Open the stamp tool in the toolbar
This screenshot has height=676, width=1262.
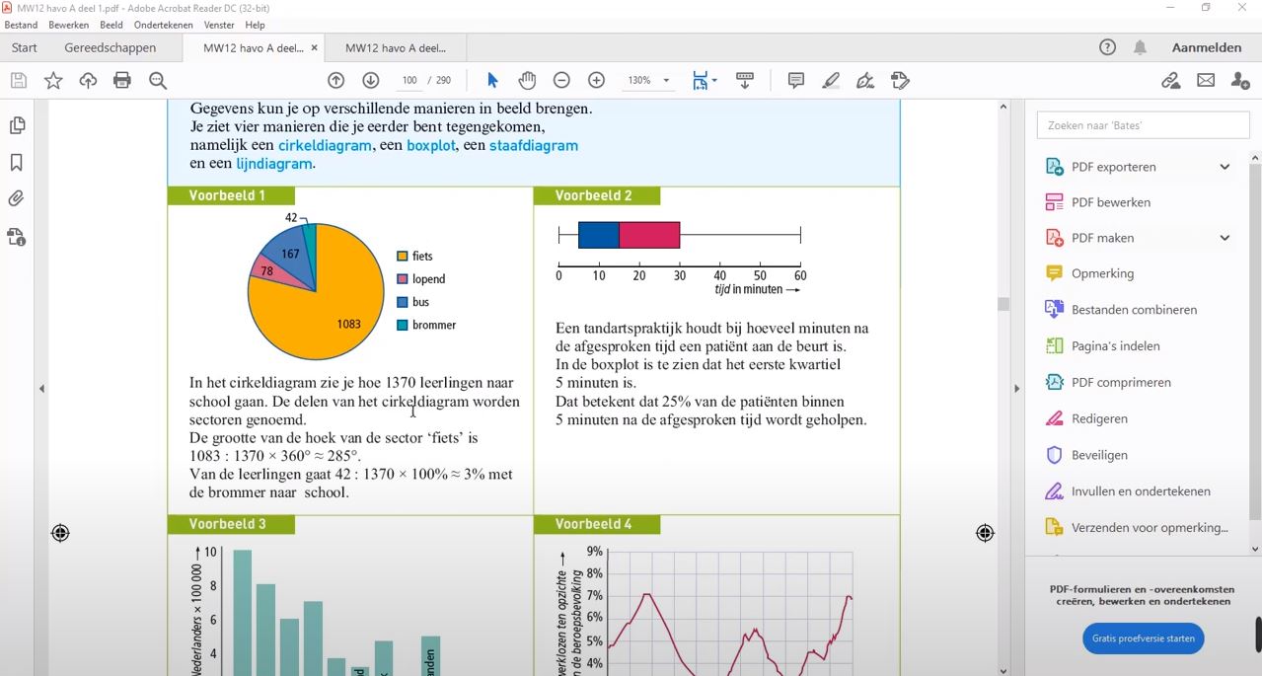pyautogui.click(x=900, y=81)
